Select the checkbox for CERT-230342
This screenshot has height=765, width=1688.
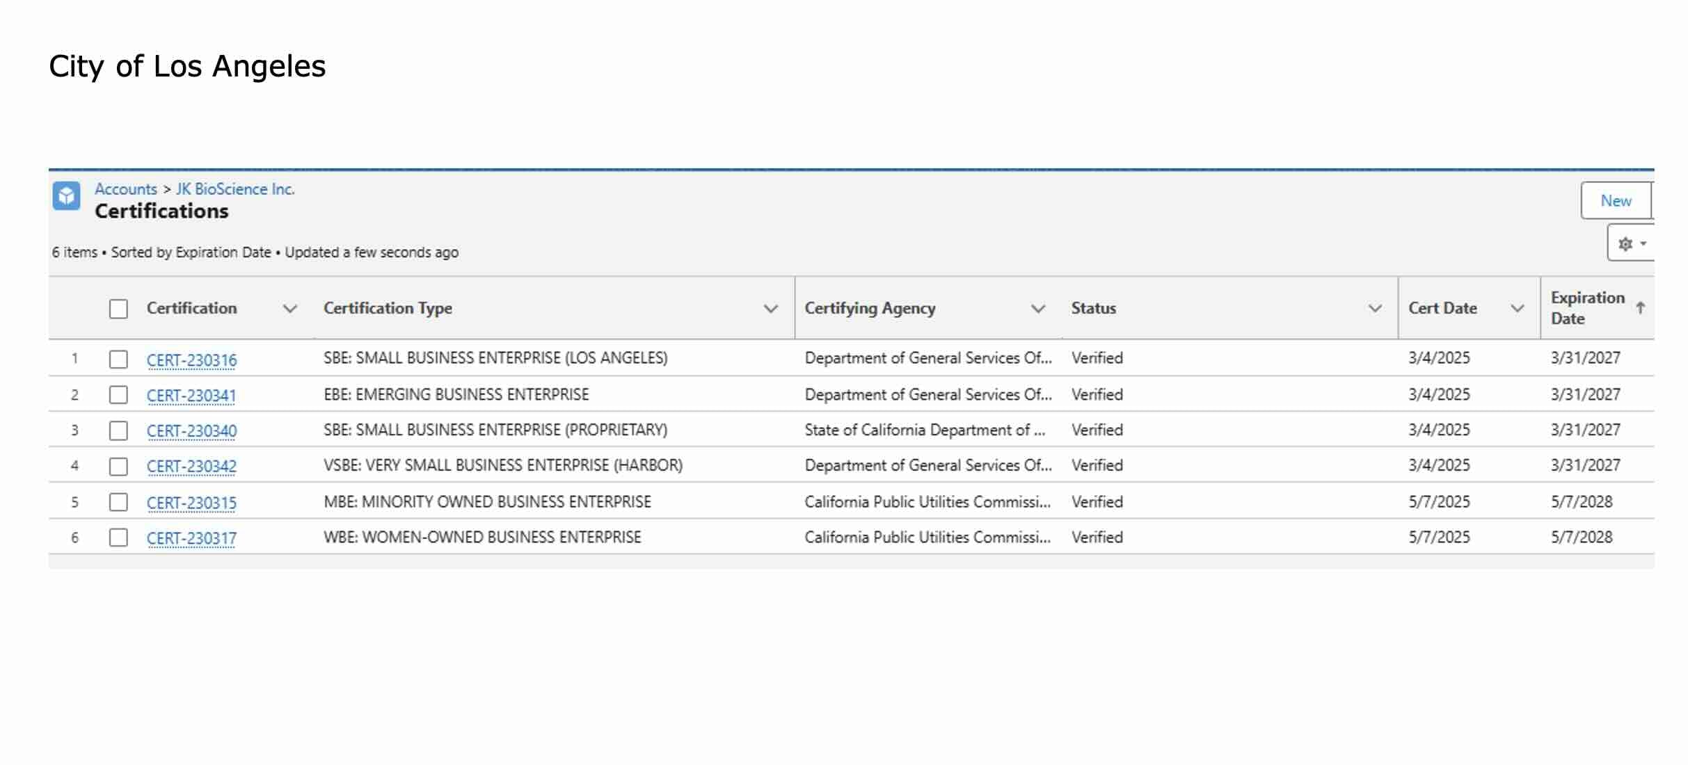pyautogui.click(x=118, y=466)
